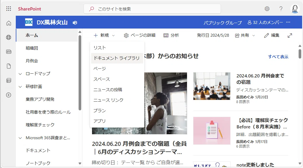
Task: Open note更新しました news headline
Action: tap(255, 165)
